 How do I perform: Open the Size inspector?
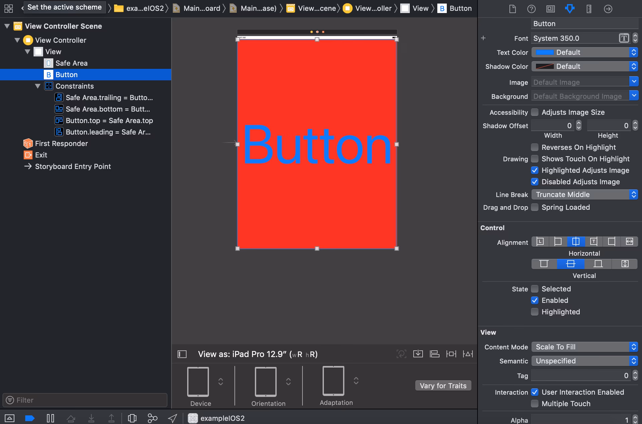tap(589, 9)
